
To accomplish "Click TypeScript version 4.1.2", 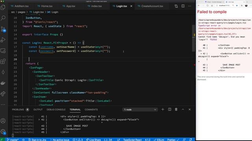I will tap(148, 139).
